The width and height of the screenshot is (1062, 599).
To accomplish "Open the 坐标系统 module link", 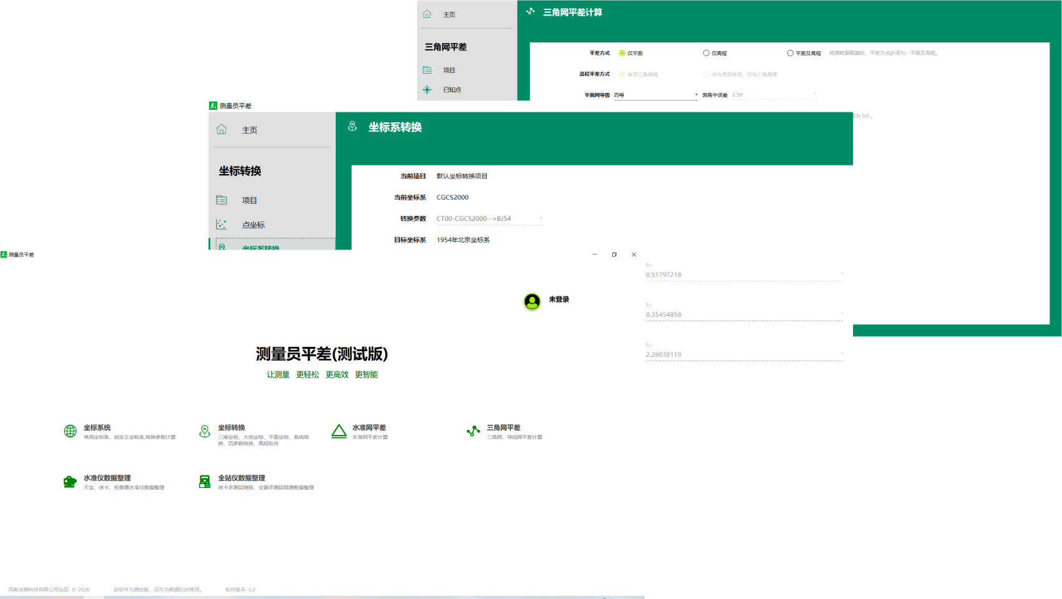I will pyautogui.click(x=97, y=427).
